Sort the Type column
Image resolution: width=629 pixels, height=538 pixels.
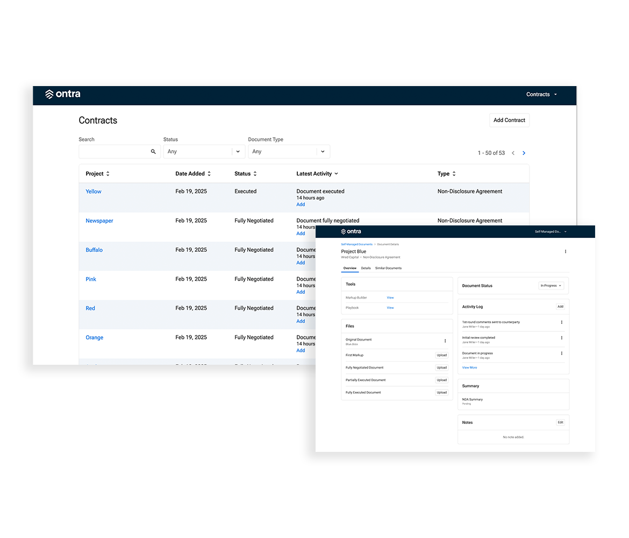tap(453, 173)
